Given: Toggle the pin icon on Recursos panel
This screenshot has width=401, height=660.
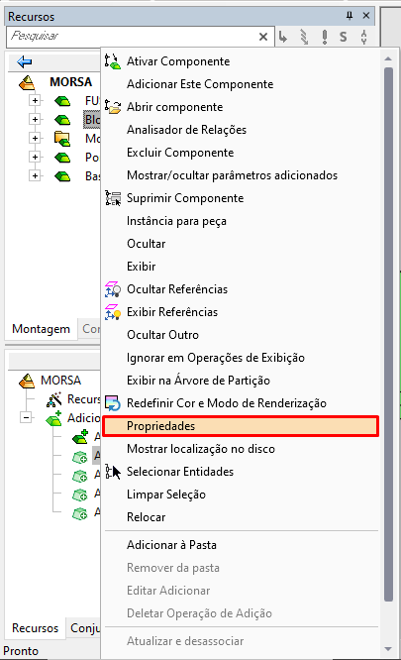Looking at the screenshot, I should point(350,16).
